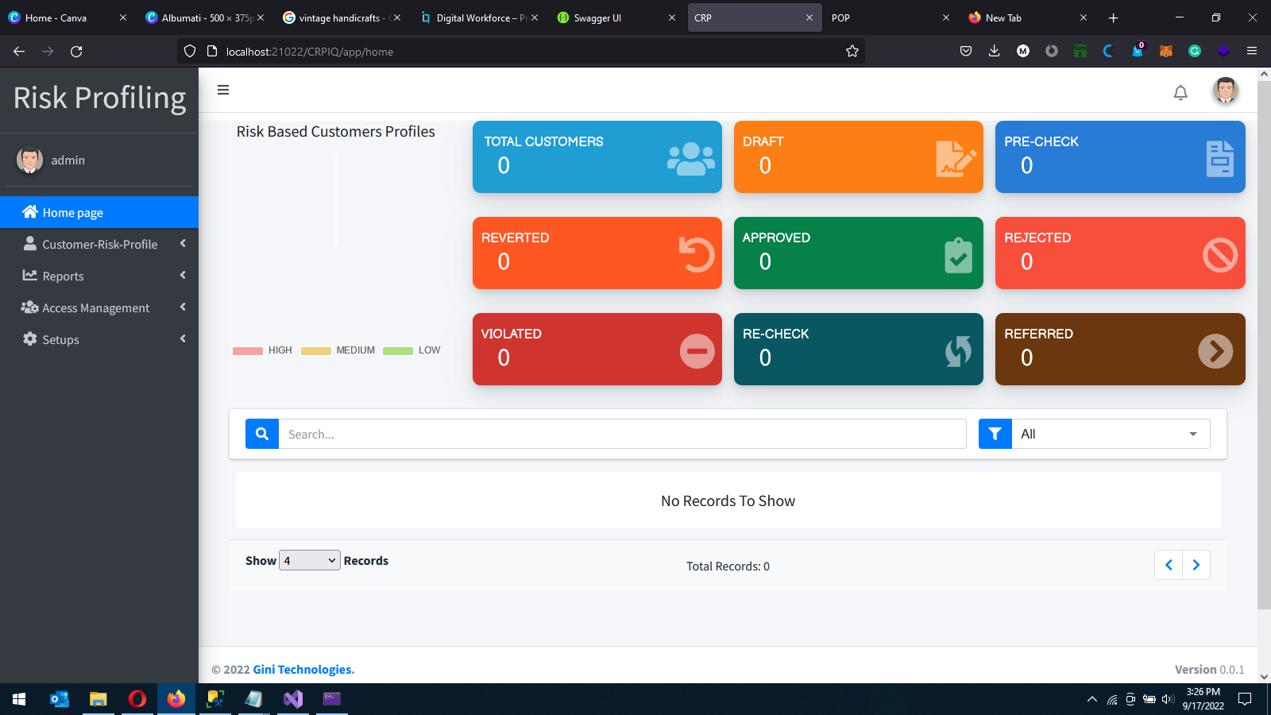Open the taskbar clock showing 3:26 PM
Image resolution: width=1271 pixels, height=715 pixels.
pyautogui.click(x=1203, y=699)
